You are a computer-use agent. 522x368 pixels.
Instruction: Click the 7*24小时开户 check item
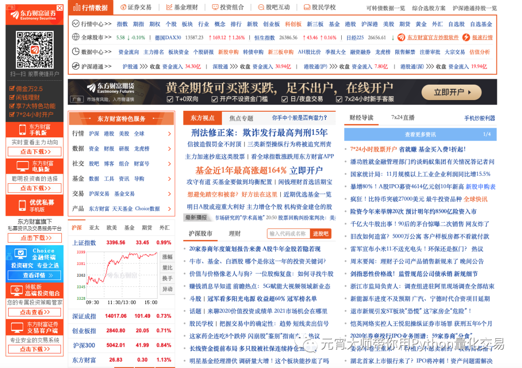[31, 115]
